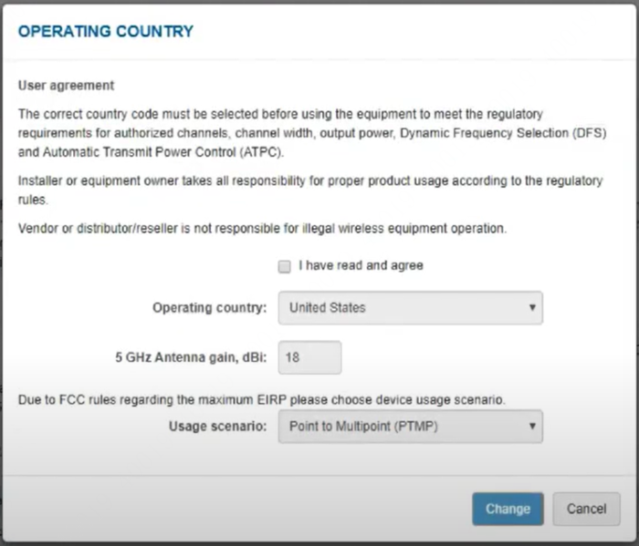This screenshot has height=546, width=639.
Task: Click the "Point to Multipoint (PTMP)" selected value text
Action: (365, 426)
